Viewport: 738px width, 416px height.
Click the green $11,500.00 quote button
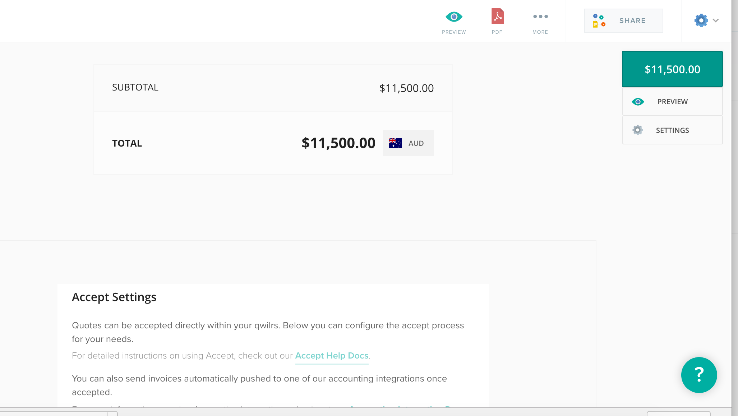[x=672, y=69]
